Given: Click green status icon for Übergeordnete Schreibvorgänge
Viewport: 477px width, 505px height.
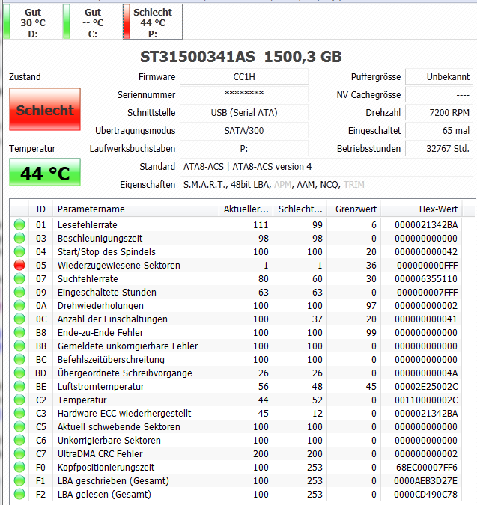Looking at the screenshot, I should 19,373.
